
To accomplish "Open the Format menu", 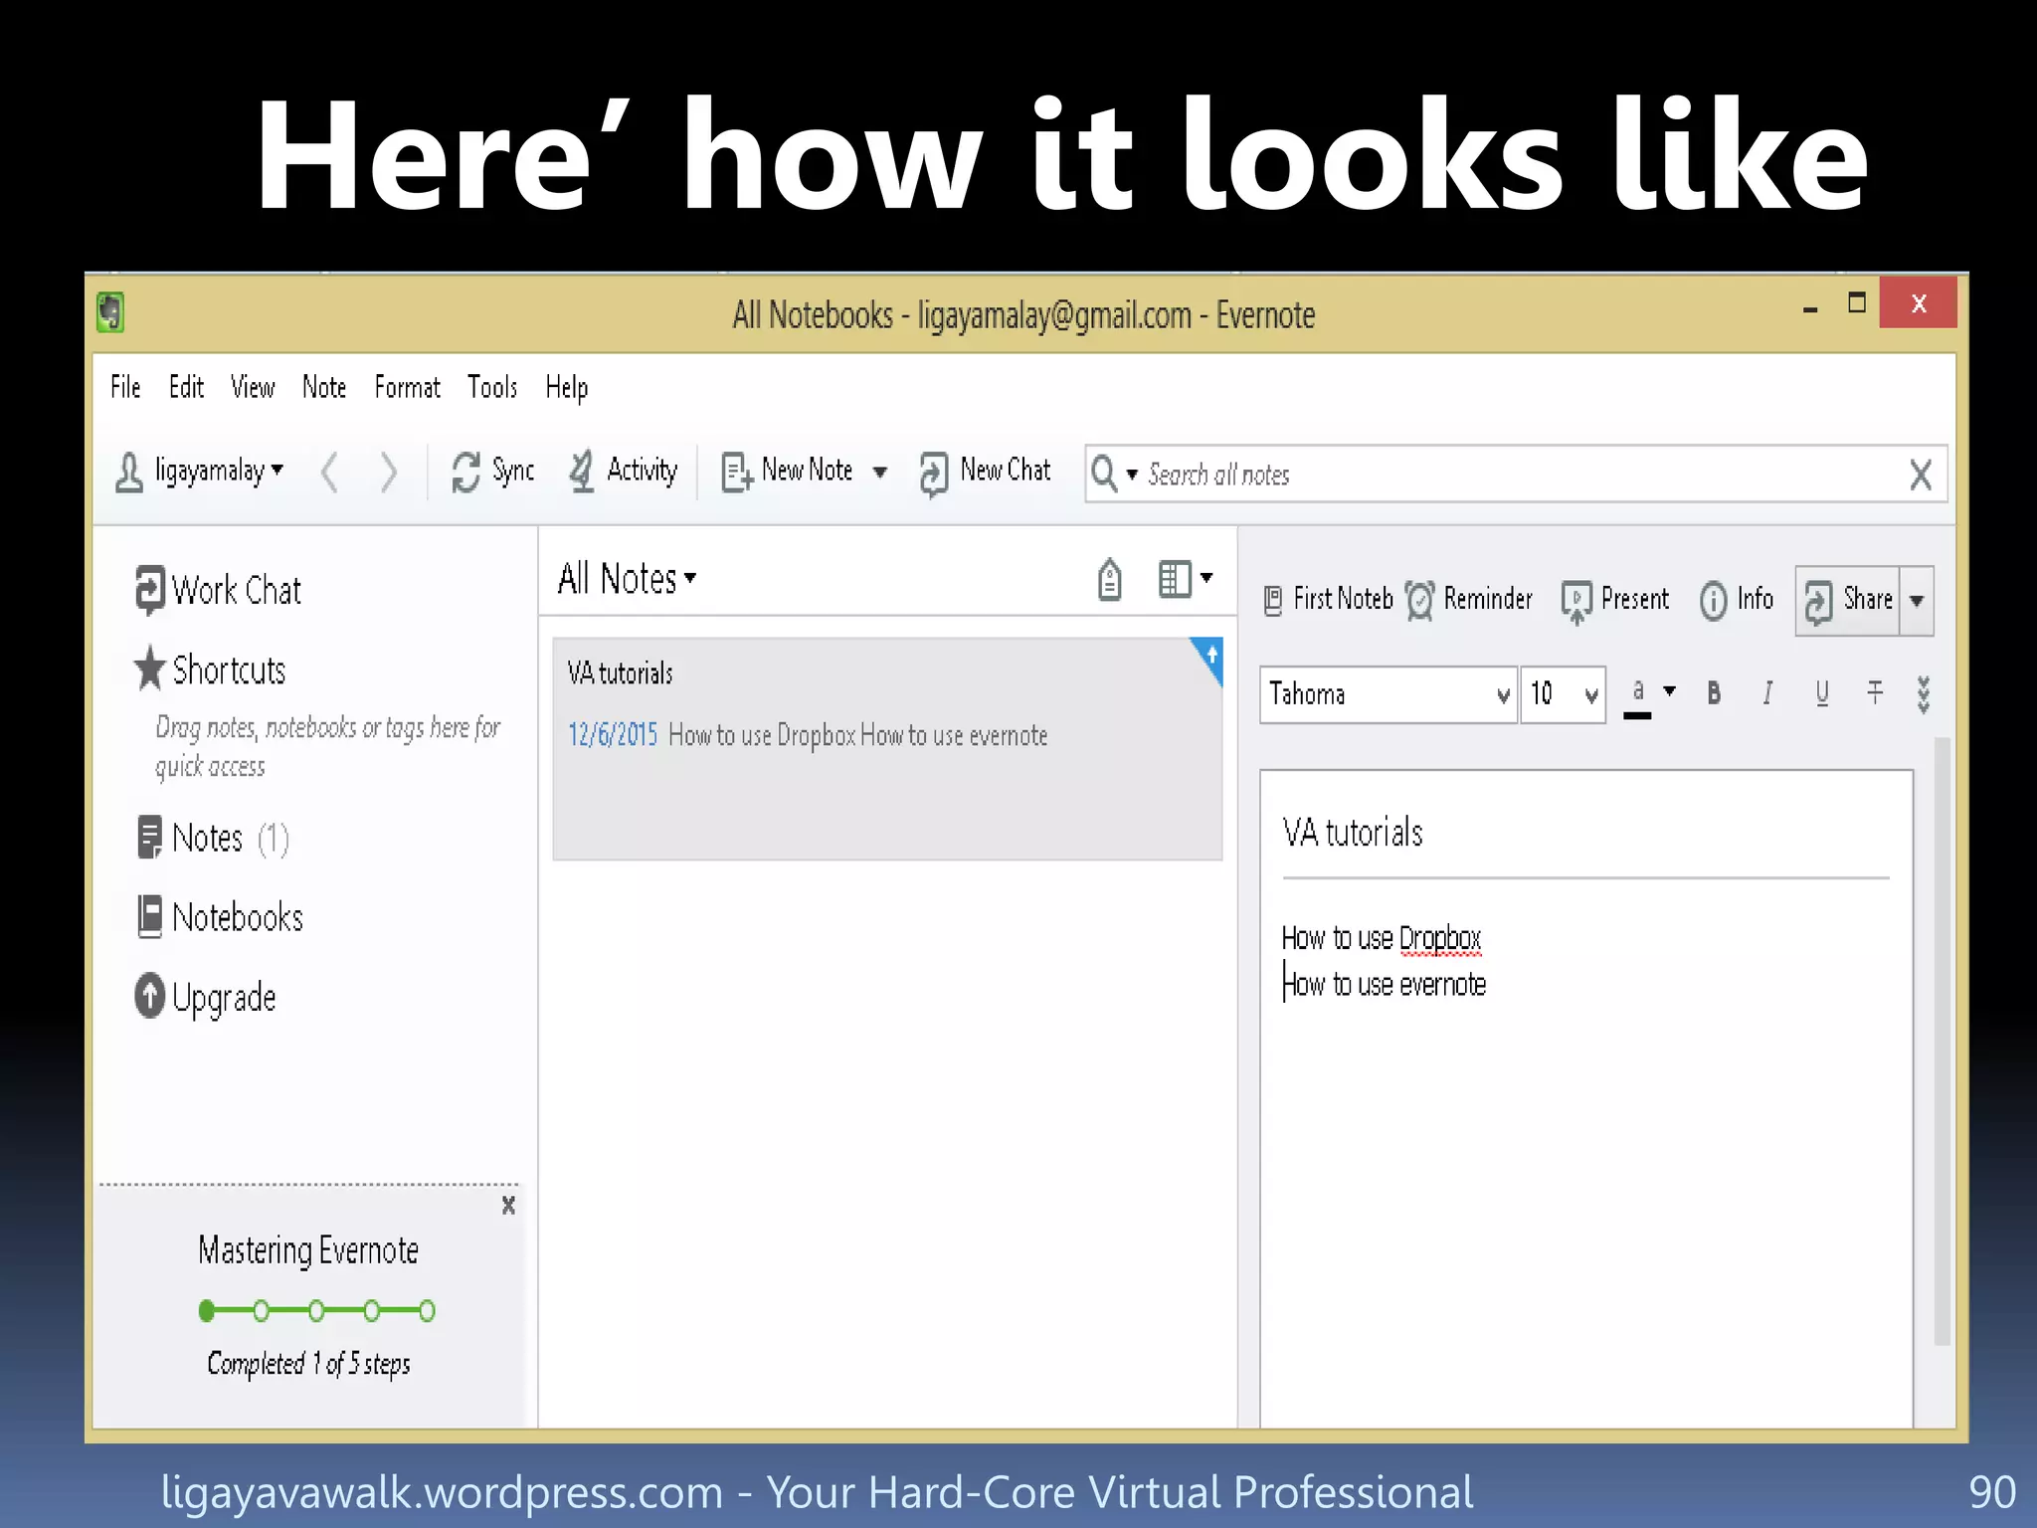I will (407, 387).
